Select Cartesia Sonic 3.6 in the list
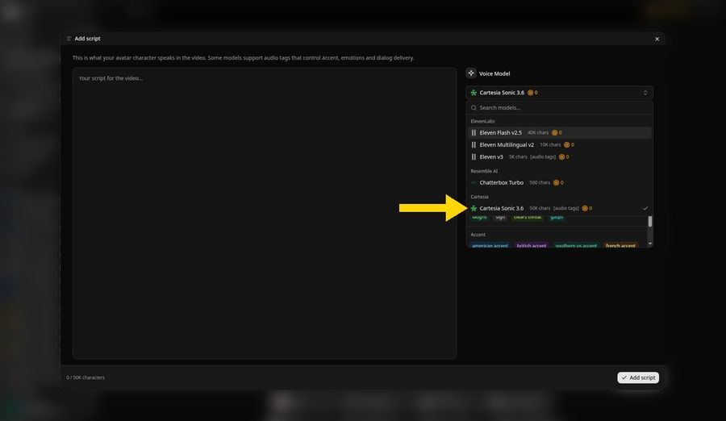Screen dimensions: 726x421 (x=559, y=208)
